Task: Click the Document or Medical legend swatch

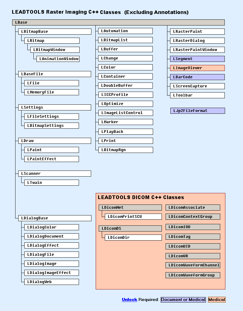Action: [183, 300]
